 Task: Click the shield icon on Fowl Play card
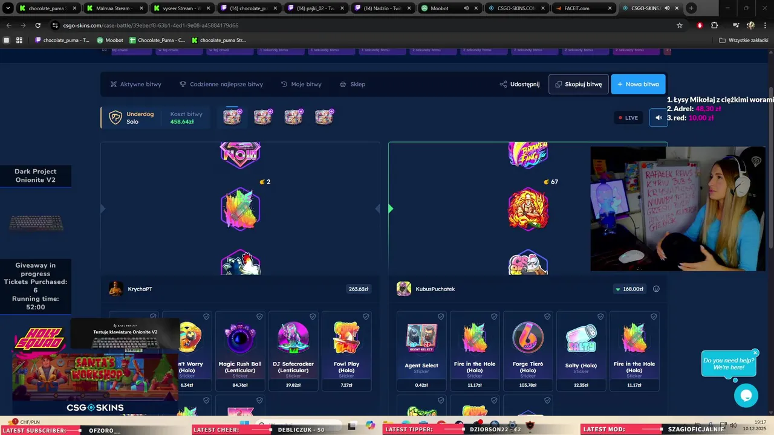[x=366, y=317]
